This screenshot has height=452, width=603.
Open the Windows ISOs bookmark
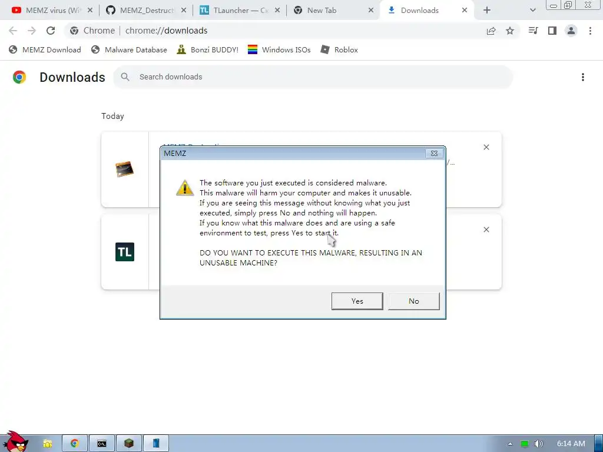pos(279,49)
